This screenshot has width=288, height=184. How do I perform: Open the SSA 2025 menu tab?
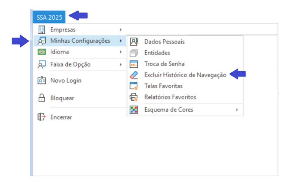pos(49,17)
